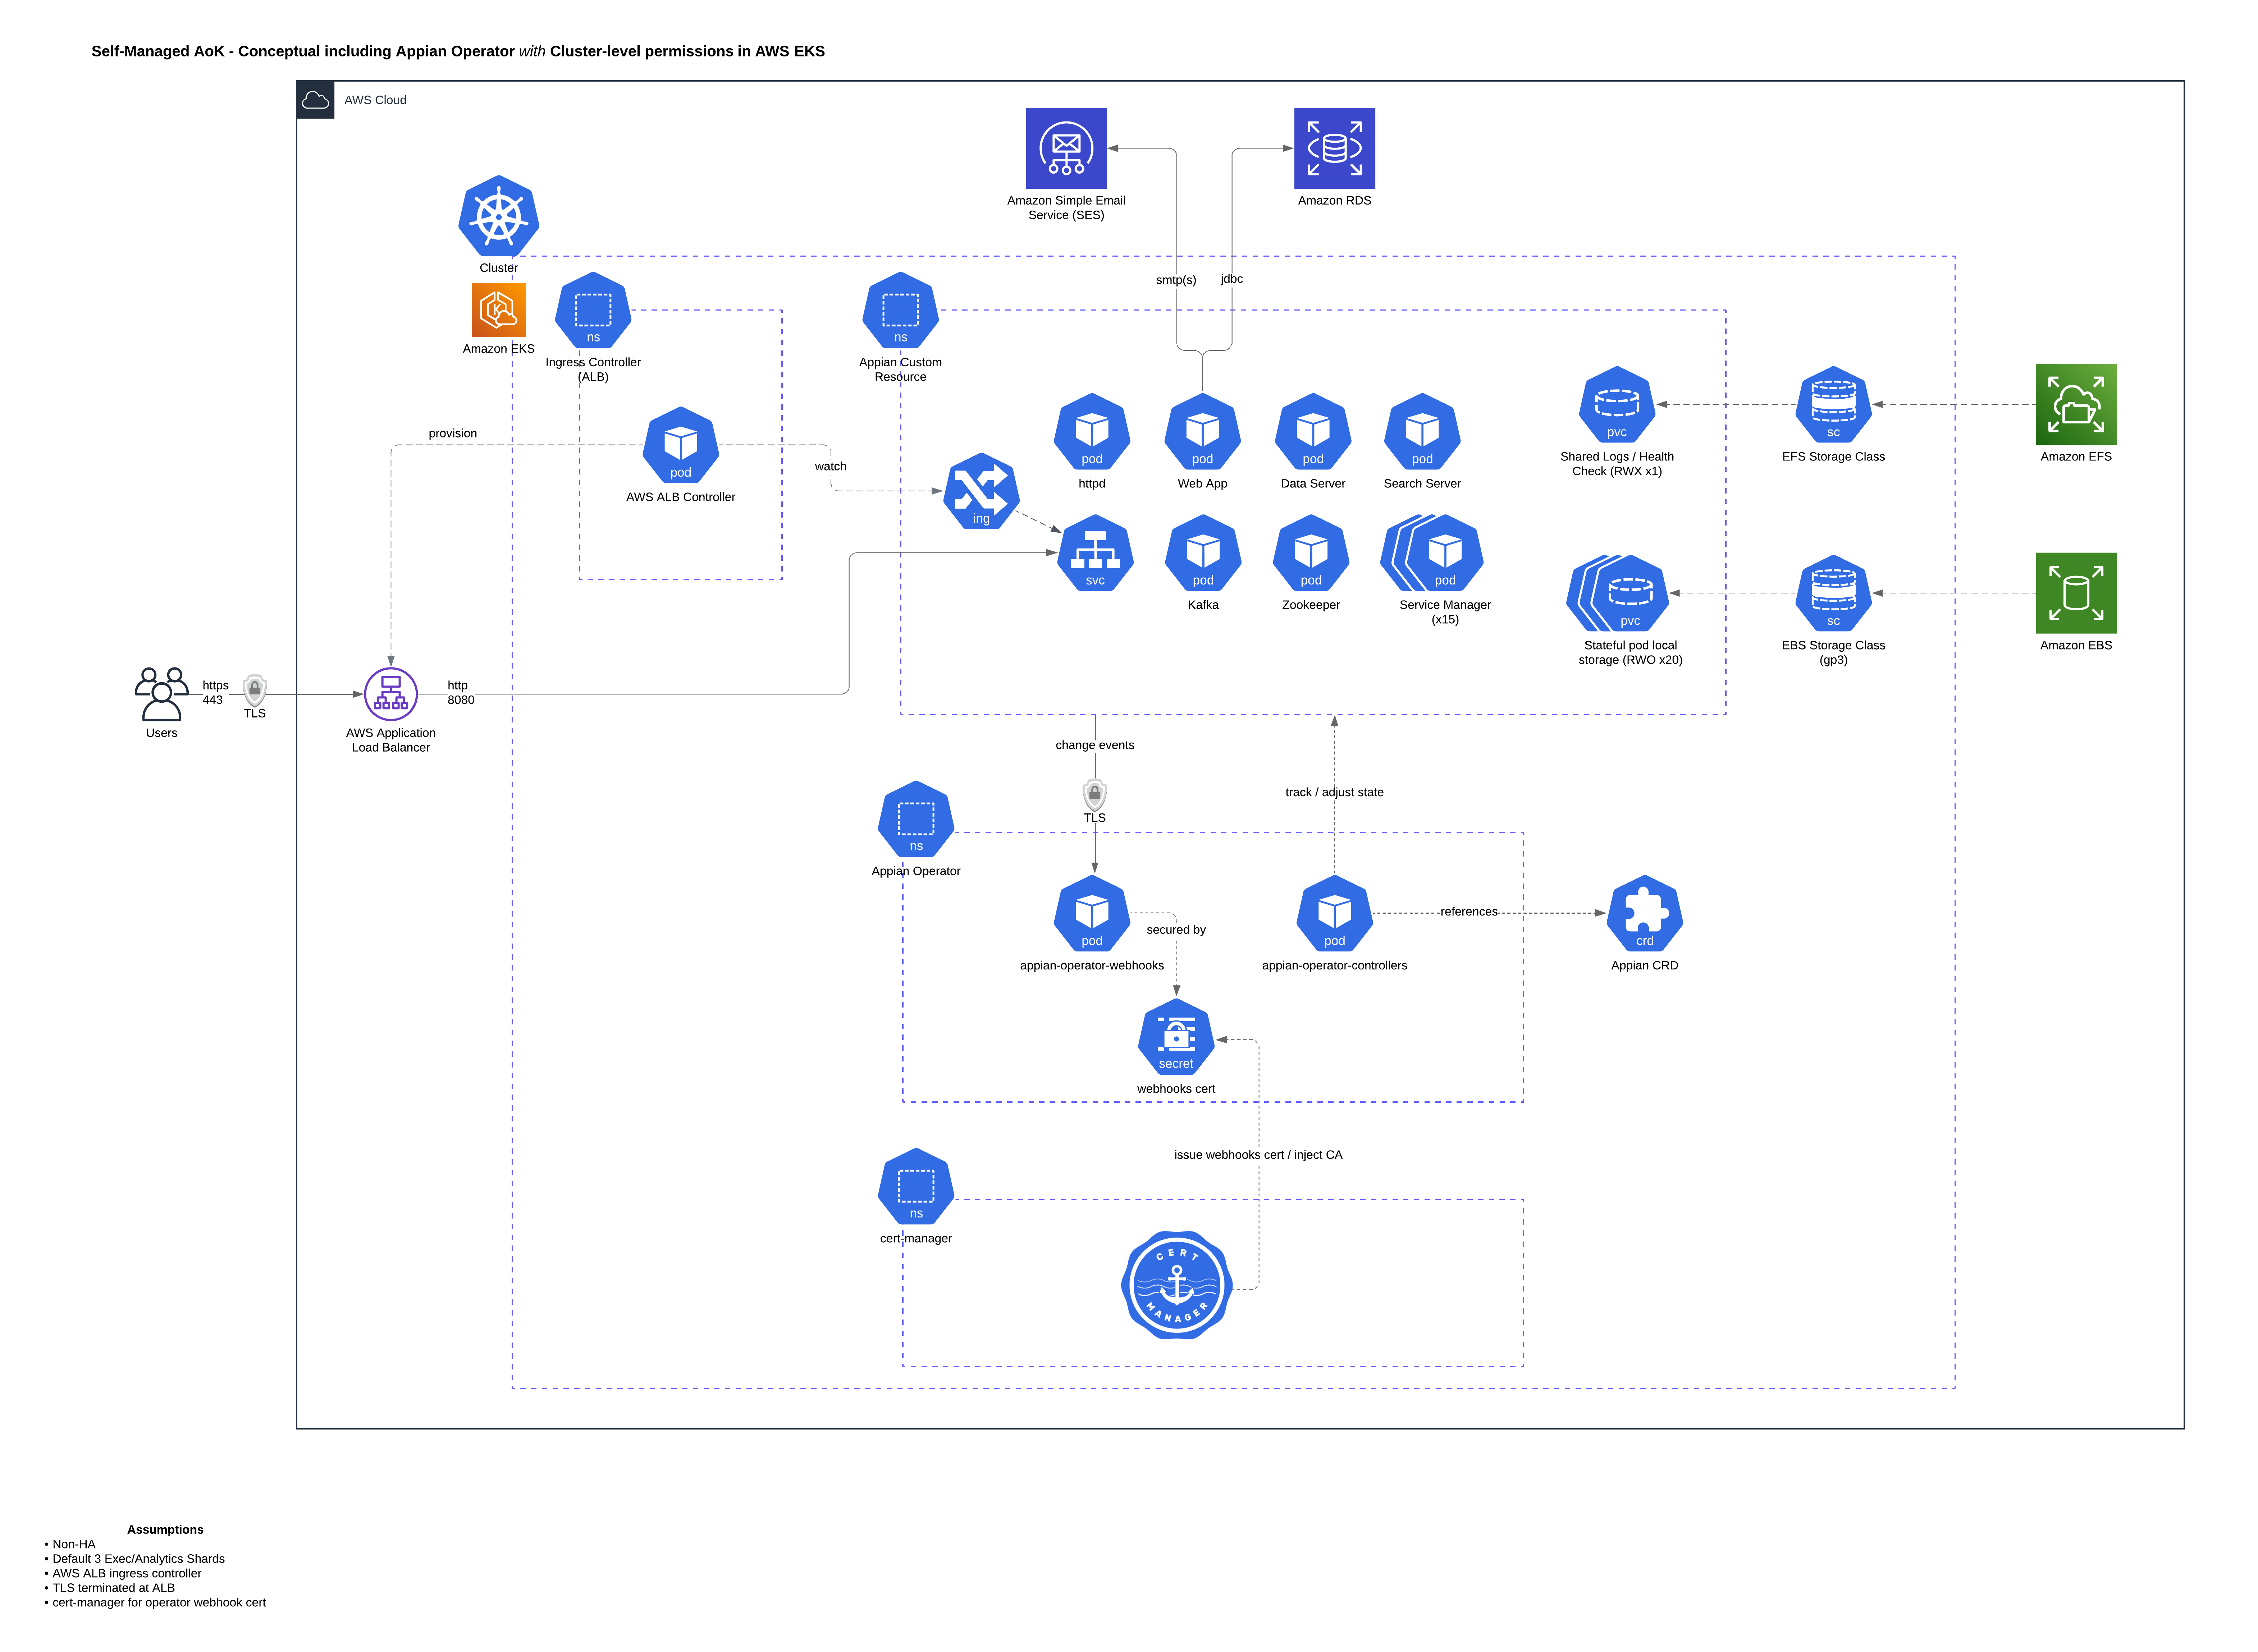Viewport: 2258px width, 1652px height.
Task: Click the Ingress Controller (ALB) namespace icon
Action: pos(593,311)
